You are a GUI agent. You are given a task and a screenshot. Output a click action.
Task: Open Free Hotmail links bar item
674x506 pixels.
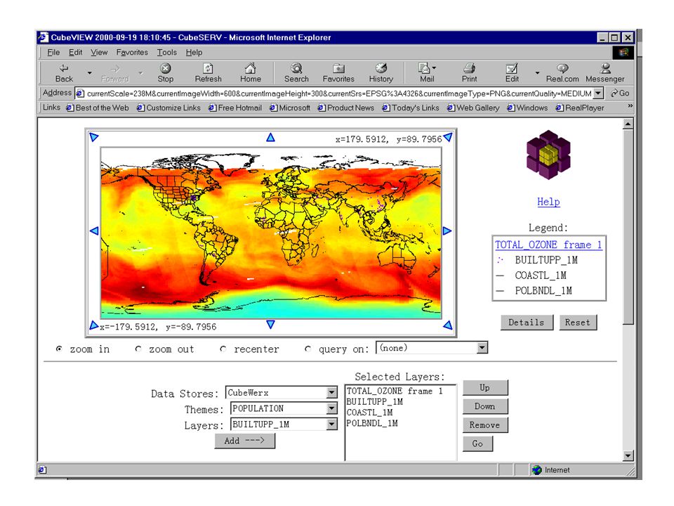[x=235, y=108]
